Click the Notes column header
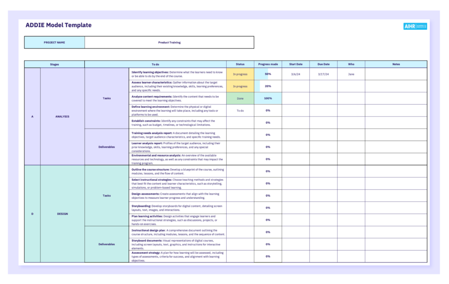The image size is (449, 284). pos(396,64)
